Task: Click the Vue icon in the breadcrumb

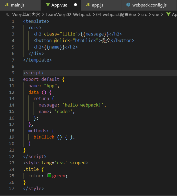Action: (168, 14)
